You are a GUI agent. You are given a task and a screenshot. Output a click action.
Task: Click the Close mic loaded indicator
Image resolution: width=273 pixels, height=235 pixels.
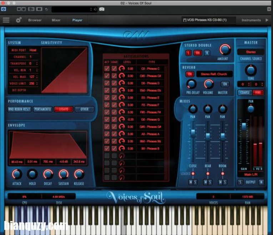pos(193,173)
